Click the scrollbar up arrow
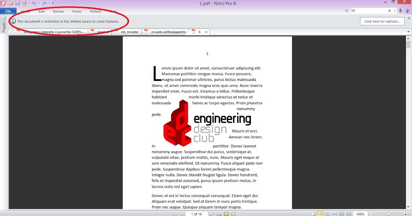Viewport: 412px width, 216px height. pos(408,38)
